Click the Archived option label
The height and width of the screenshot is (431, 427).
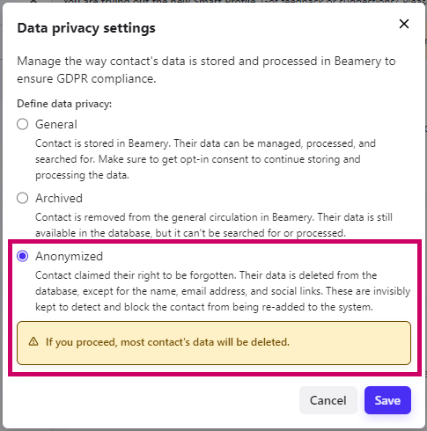click(x=59, y=198)
